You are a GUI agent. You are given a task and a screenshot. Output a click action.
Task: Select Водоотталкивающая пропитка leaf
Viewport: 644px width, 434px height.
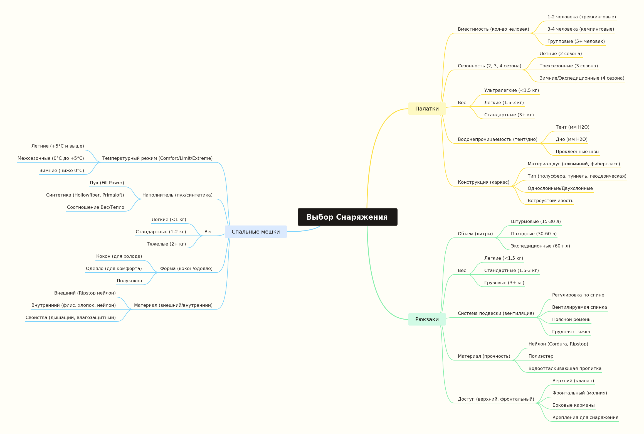pos(565,369)
